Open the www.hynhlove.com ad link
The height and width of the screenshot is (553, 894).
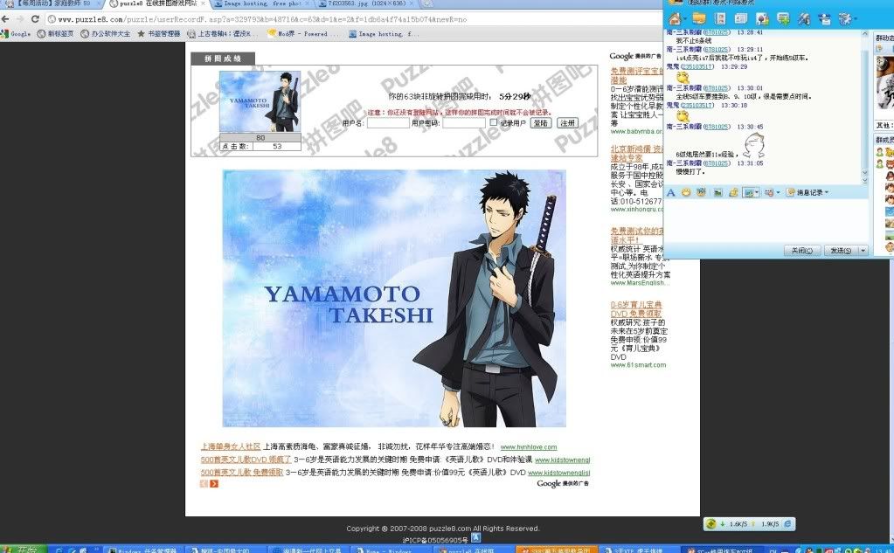tap(529, 447)
